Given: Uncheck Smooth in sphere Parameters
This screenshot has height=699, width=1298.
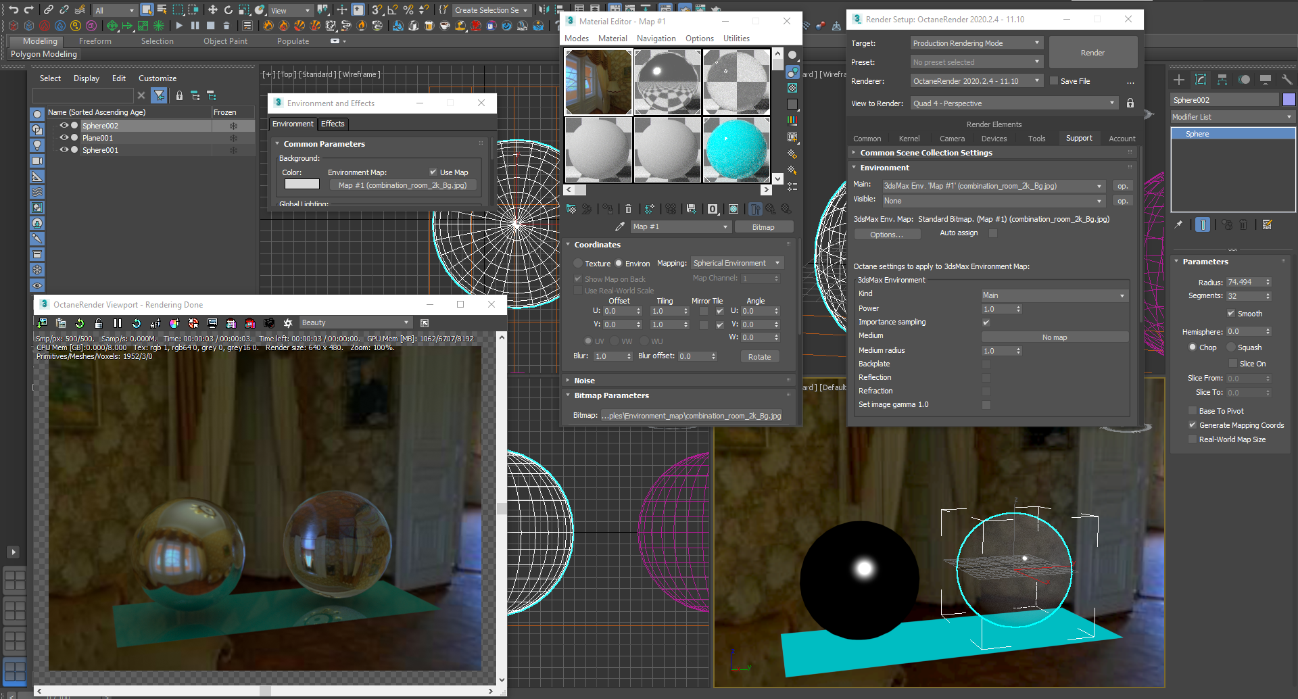Looking at the screenshot, I should tap(1231, 313).
